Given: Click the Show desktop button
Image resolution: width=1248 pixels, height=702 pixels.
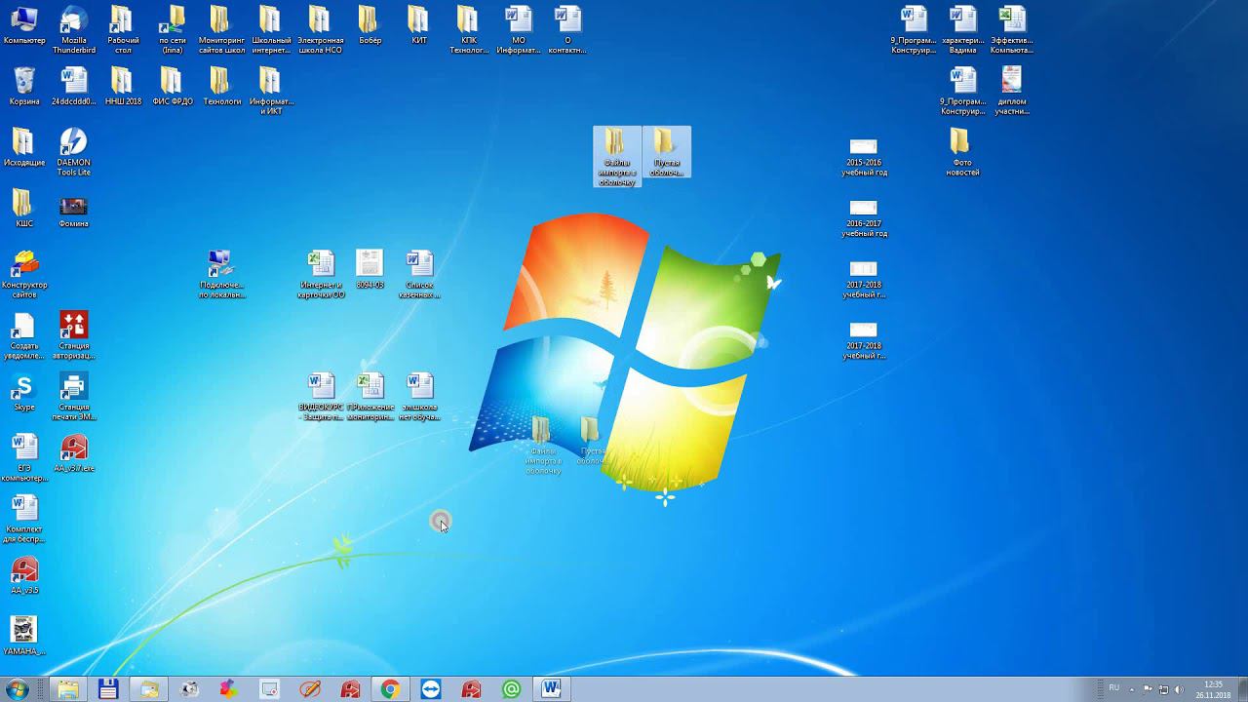Looking at the screenshot, I should tap(1242, 689).
